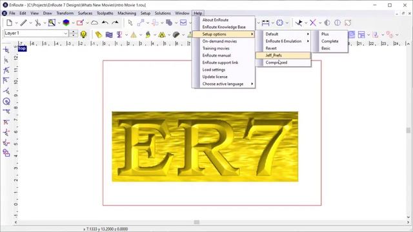Click the vertical scrollbar thumb
Screen dimensions: 413x232
tap(408, 130)
